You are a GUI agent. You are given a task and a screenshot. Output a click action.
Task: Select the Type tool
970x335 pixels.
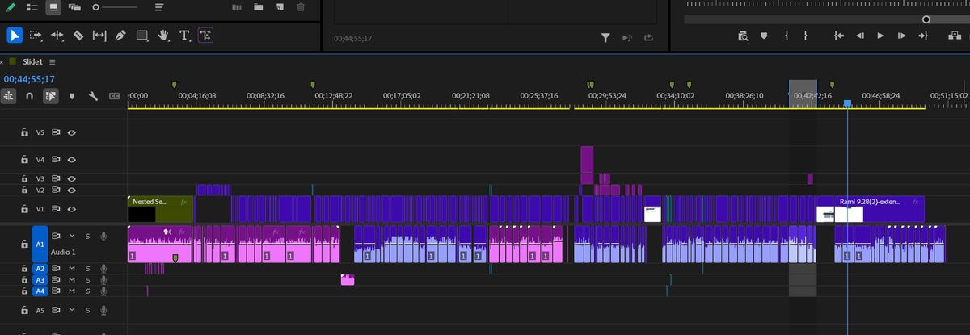coord(183,35)
